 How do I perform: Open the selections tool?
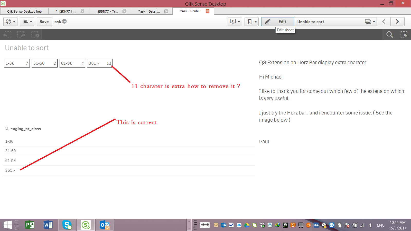coord(404,35)
